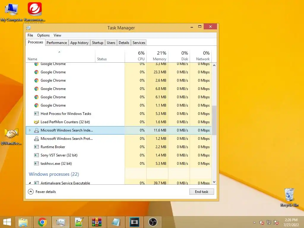The image size is (304, 228).
Task: Open Trend Micro Ransomware desktop shortcut
Action: point(34,12)
